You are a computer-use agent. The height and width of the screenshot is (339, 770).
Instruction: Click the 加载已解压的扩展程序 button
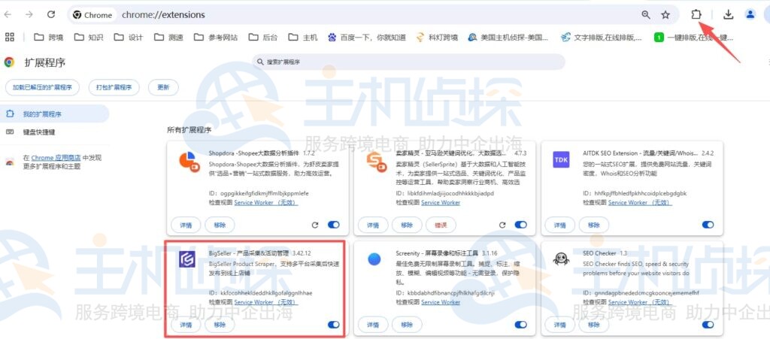point(42,87)
